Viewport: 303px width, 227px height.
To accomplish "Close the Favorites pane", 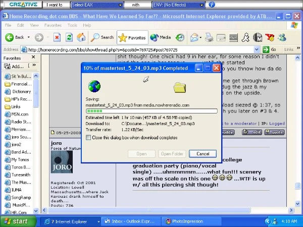I will [x=33, y=57].
